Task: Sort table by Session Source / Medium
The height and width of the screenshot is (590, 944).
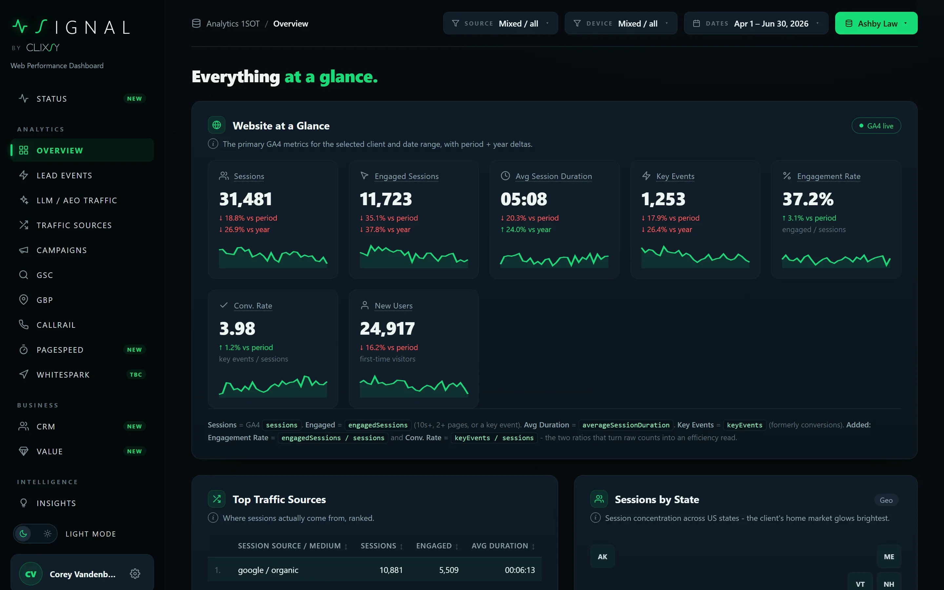Action: [293, 546]
